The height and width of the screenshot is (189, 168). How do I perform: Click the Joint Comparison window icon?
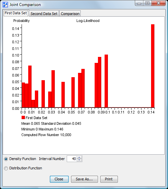click(5, 5)
